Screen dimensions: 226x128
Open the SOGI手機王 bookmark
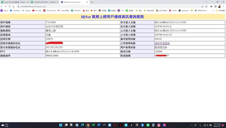161,11
